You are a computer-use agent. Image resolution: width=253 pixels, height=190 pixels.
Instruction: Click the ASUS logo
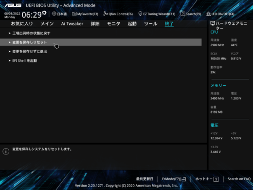(x=13, y=5)
